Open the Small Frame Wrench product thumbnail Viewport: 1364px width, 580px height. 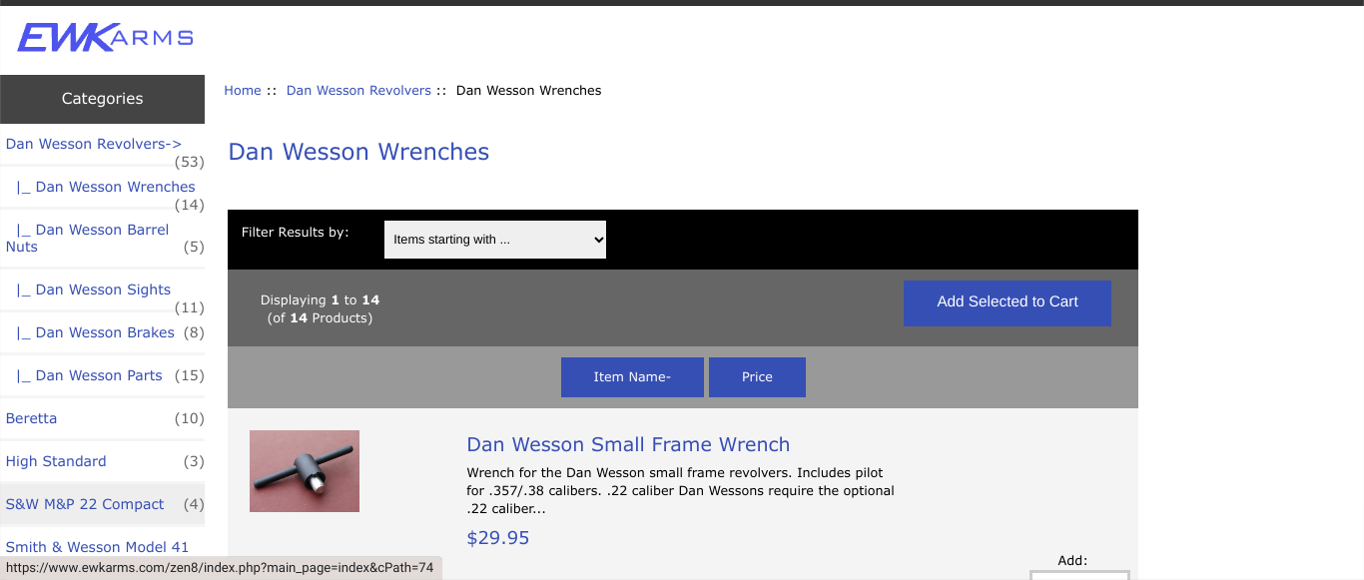305,471
